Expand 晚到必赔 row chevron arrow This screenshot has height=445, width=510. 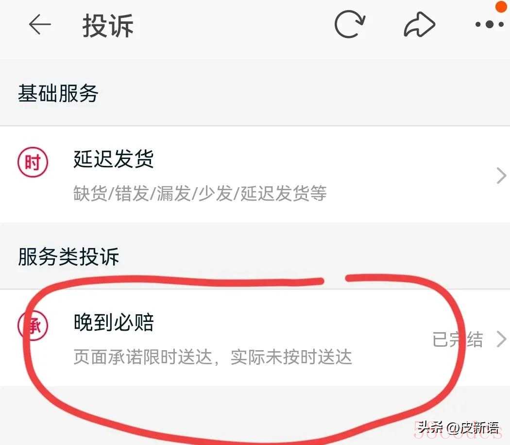[502, 339]
